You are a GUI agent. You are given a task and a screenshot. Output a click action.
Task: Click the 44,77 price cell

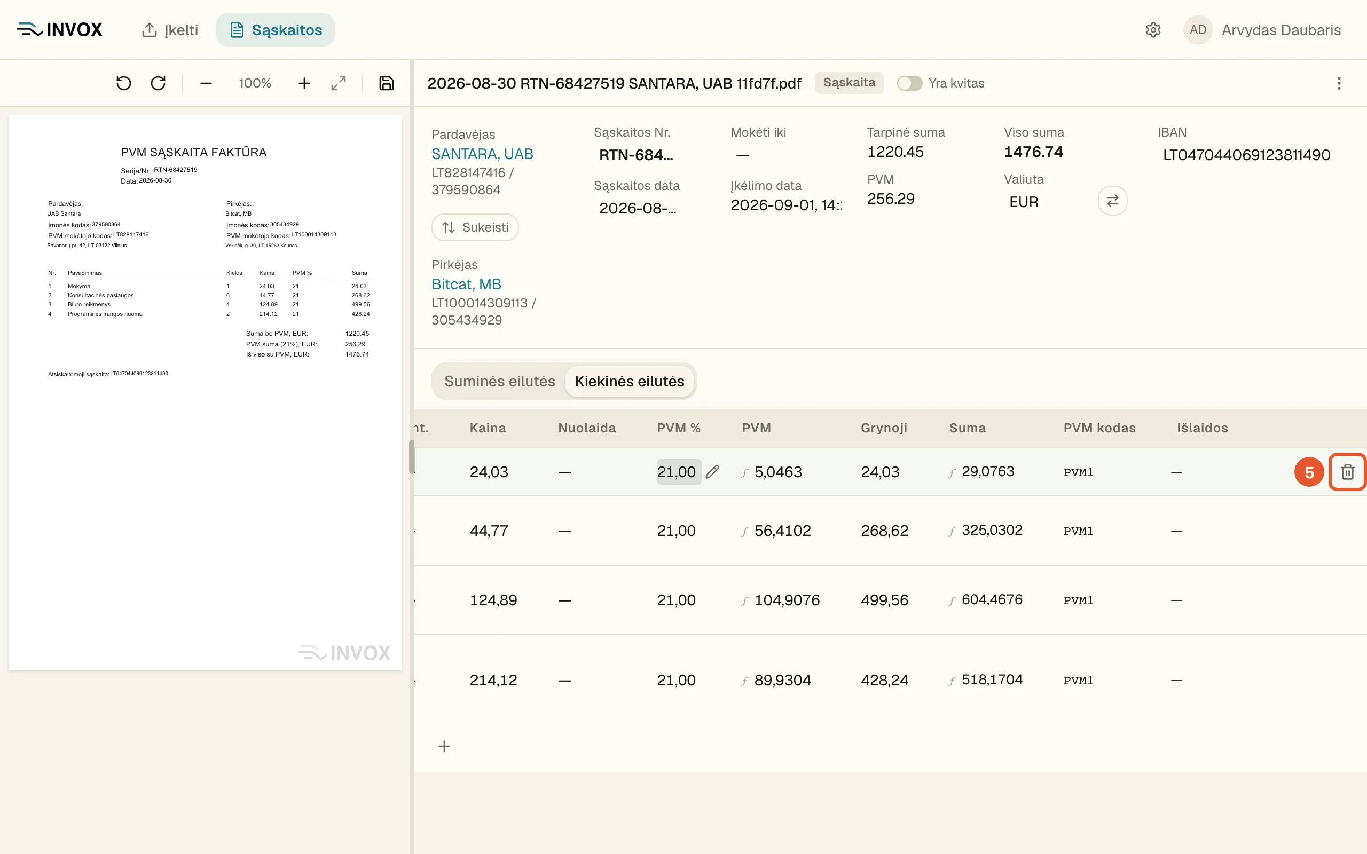click(x=489, y=531)
